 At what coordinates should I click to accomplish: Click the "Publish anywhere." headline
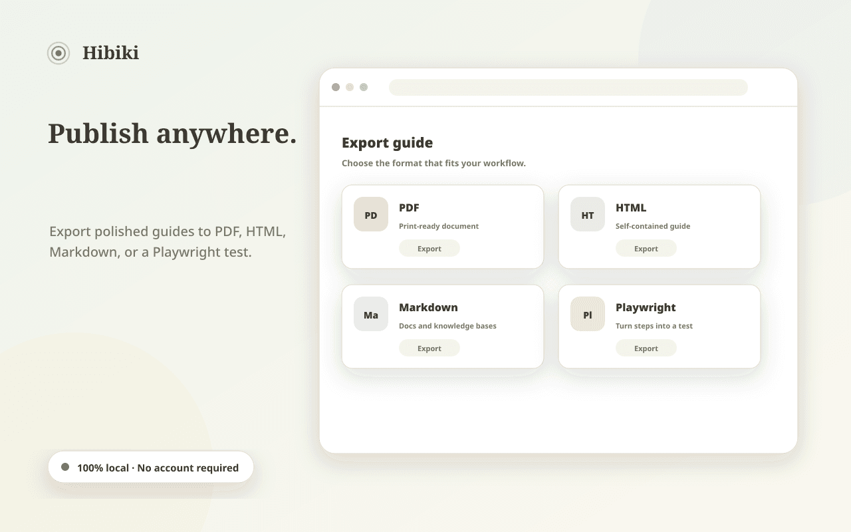[x=172, y=133]
